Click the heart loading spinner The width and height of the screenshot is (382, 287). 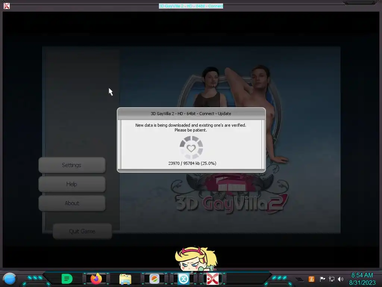pyautogui.click(x=191, y=148)
